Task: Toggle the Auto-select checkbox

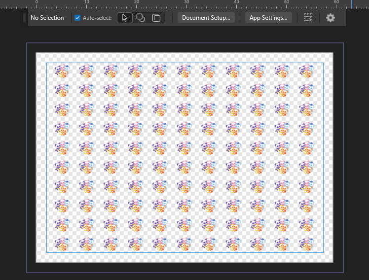Action: [x=77, y=18]
